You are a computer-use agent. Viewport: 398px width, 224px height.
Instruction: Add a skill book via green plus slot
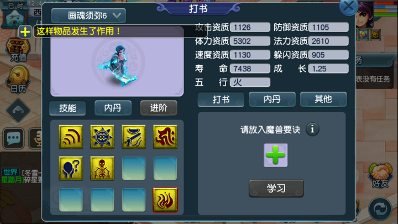click(276, 155)
